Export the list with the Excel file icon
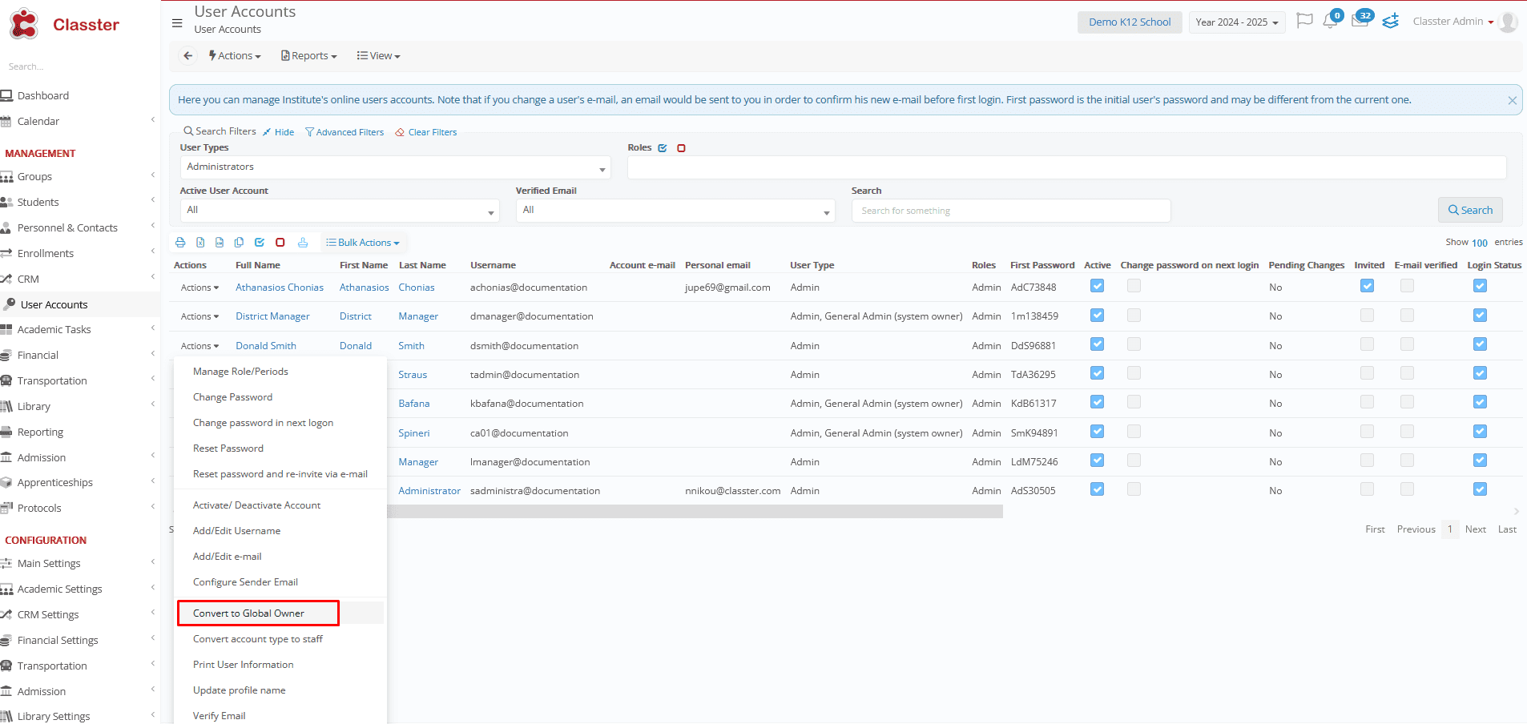Viewport: 1527px width, 724px height. click(x=200, y=243)
